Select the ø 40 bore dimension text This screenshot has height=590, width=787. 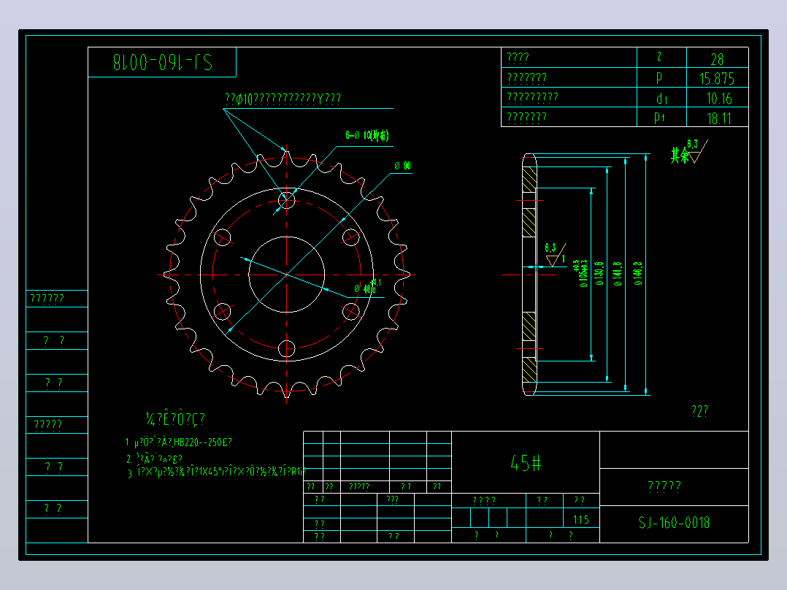click(x=367, y=287)
